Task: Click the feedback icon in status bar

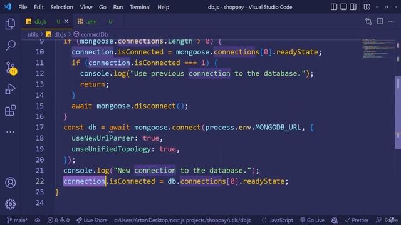Action: click(x=378, y=220)
